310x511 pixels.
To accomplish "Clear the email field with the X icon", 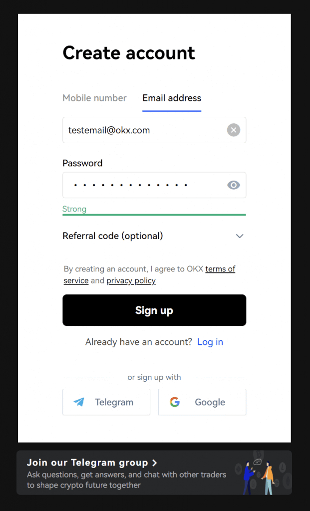I will (x=234, y=130).
